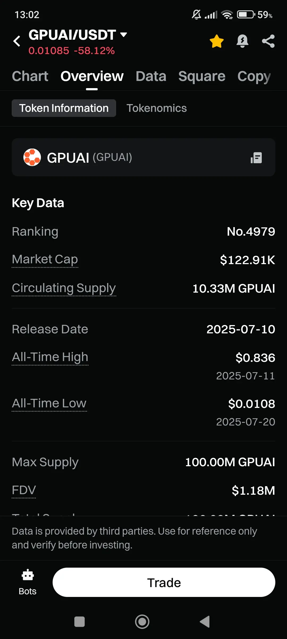This screenshot has height=639, width=287.
Task: Tap the share icon
Action: [268, 41]
